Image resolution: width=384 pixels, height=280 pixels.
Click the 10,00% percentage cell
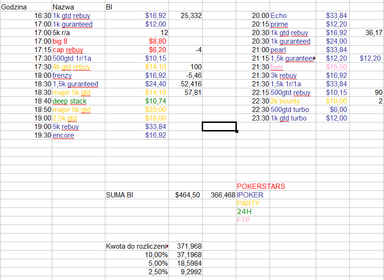click(137, 255)
